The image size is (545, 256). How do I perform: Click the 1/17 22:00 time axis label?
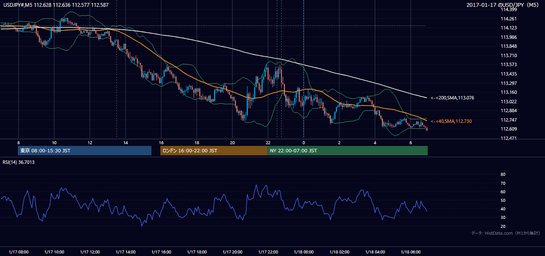268,252
